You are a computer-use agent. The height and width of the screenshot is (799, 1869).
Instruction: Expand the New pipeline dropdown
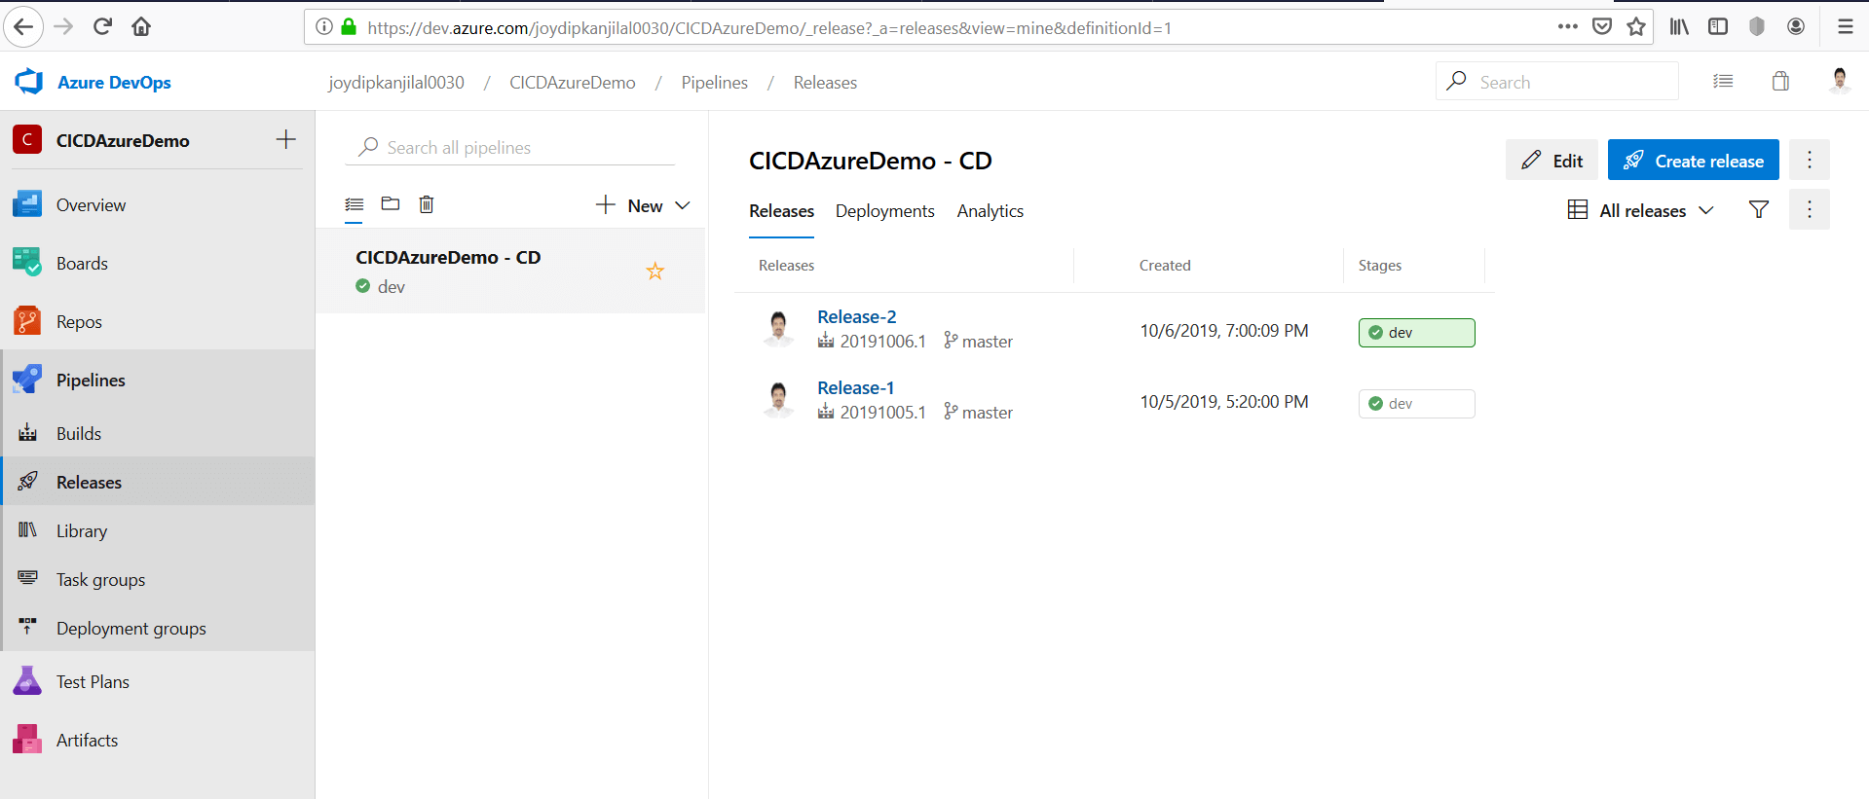[643, 205]
